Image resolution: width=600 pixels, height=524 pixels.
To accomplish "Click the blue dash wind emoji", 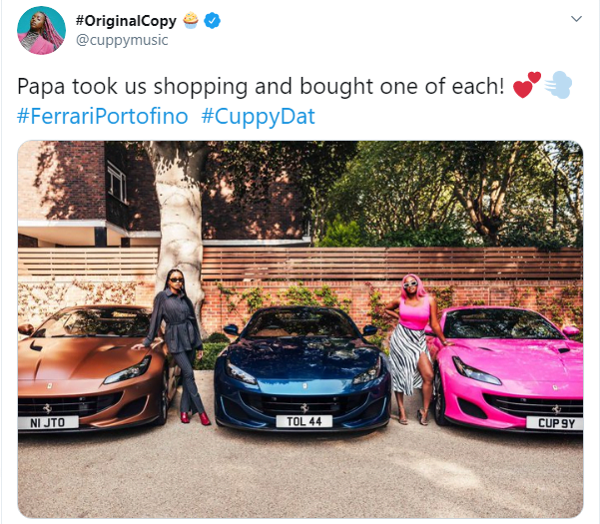I will [x=558, y=85].
